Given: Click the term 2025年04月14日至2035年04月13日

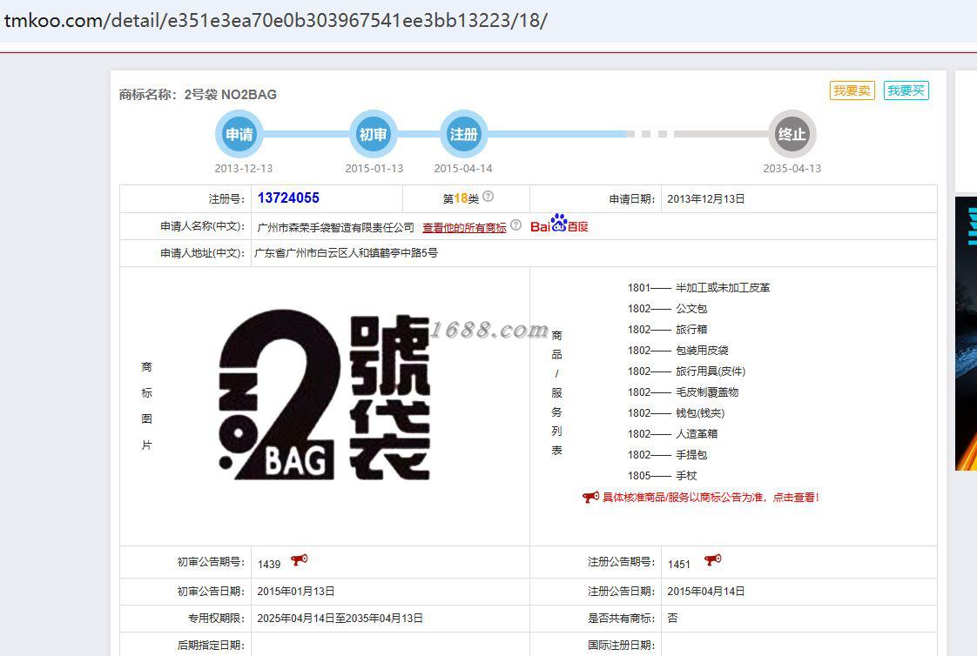Looking at the screenshot, I should click(x=340, y=618).
